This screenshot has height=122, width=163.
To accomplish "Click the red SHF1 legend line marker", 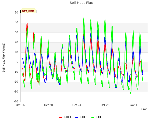I will tap(61, 117).
